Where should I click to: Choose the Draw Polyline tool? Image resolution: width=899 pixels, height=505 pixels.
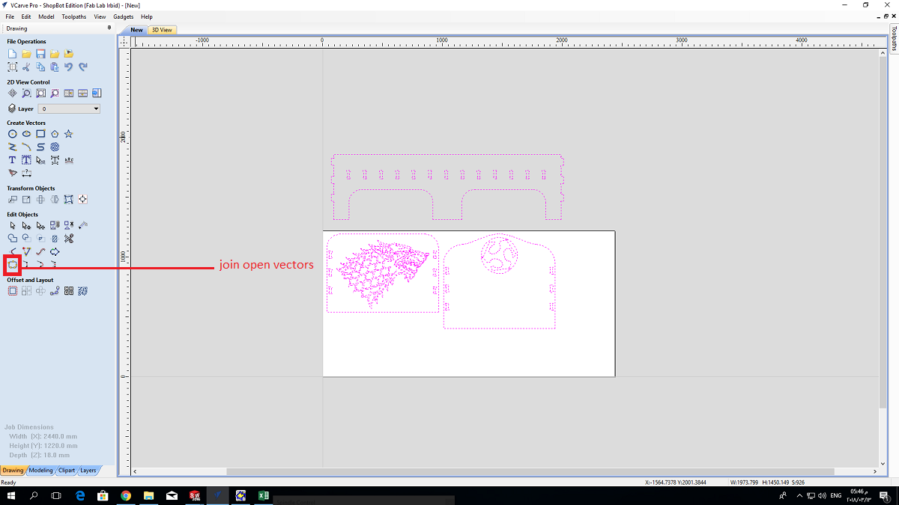click(12, 147)
